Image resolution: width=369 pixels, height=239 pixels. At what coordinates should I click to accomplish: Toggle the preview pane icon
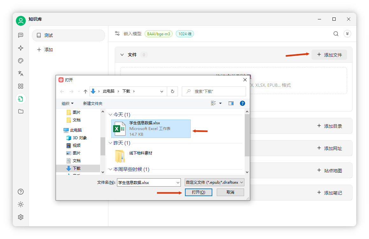click(x=231, y=103)
